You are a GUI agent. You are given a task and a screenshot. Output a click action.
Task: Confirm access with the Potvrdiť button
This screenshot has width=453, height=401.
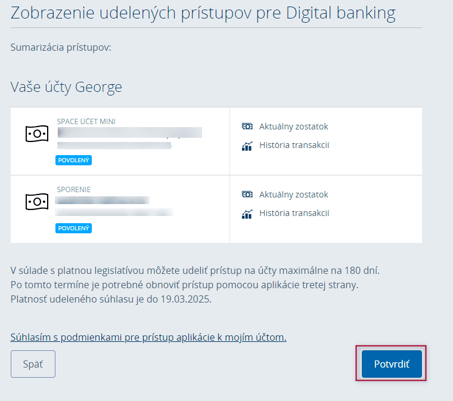(x=391, y=364)
